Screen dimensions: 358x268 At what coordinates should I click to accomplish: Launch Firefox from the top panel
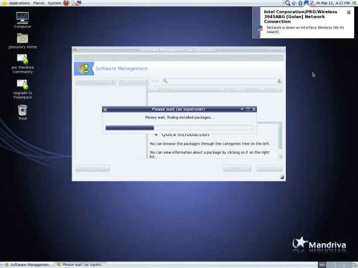[66, 3]
